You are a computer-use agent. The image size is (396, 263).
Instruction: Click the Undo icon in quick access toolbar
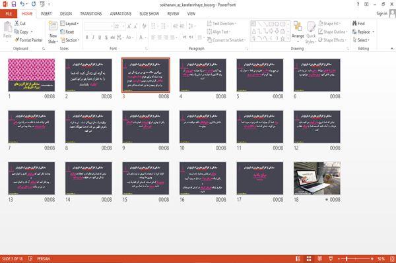22,5
